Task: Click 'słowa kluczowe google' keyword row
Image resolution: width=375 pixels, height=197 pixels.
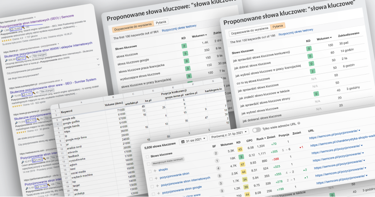Action: coord(133,62)
